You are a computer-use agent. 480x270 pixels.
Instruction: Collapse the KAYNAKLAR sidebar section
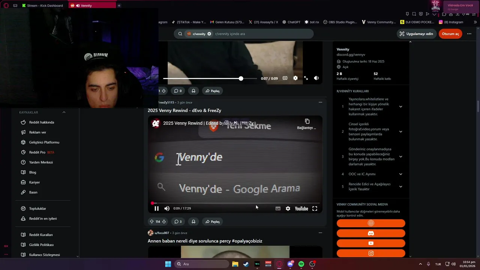click(x=64, y=112)
